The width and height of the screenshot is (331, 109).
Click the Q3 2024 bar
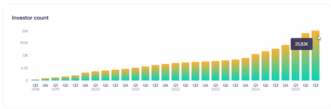(275, 65)
